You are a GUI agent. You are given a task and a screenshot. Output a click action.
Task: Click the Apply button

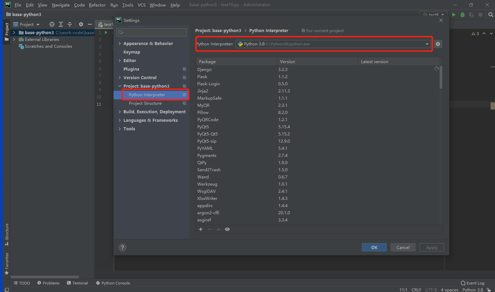[x=432, y=247]
